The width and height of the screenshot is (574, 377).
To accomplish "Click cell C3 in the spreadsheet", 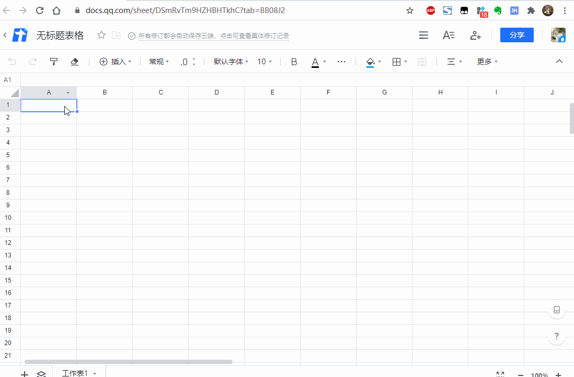I will (x=160, y=129).
